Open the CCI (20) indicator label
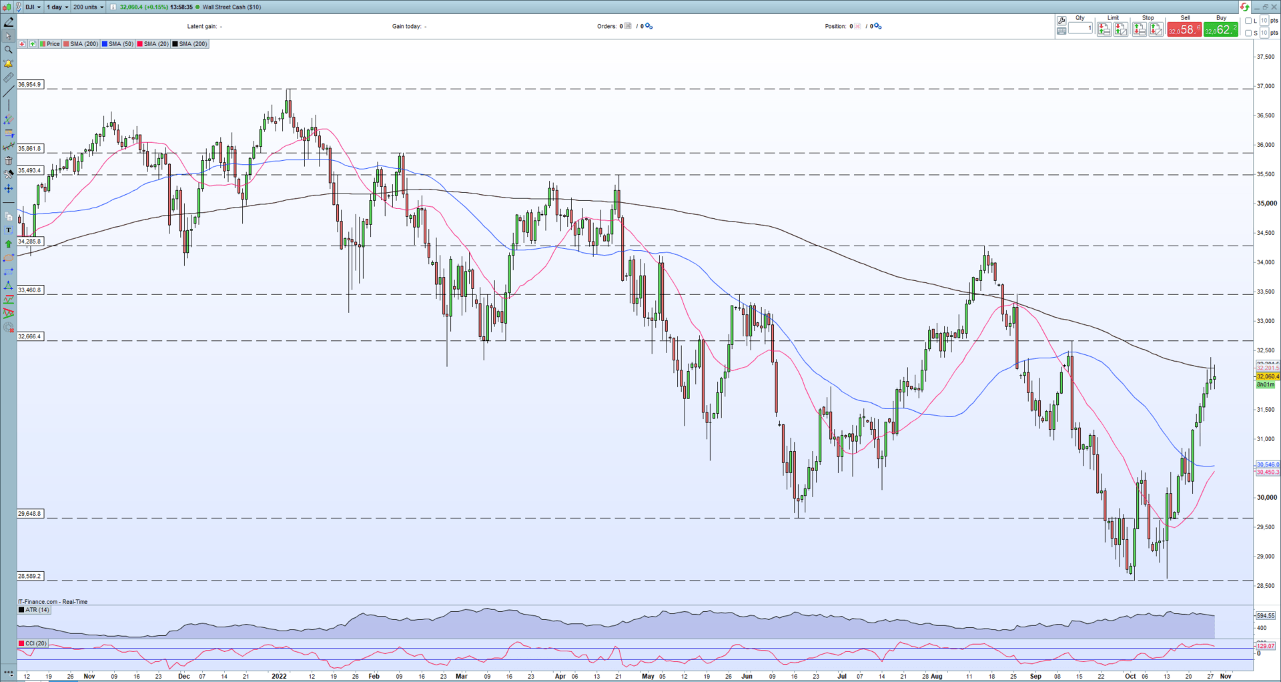 pyautogui.click(x=33, y=643)
